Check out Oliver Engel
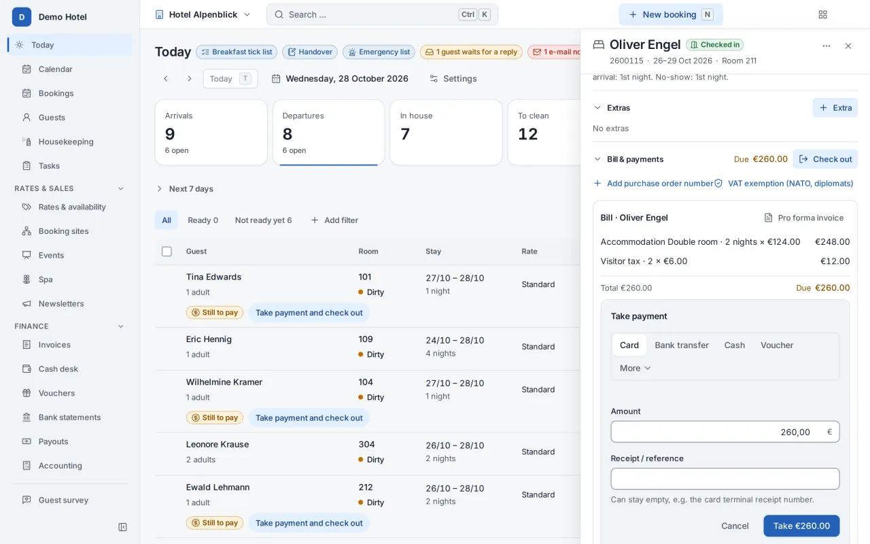870x544 pixels. click(x=825, y=159)
